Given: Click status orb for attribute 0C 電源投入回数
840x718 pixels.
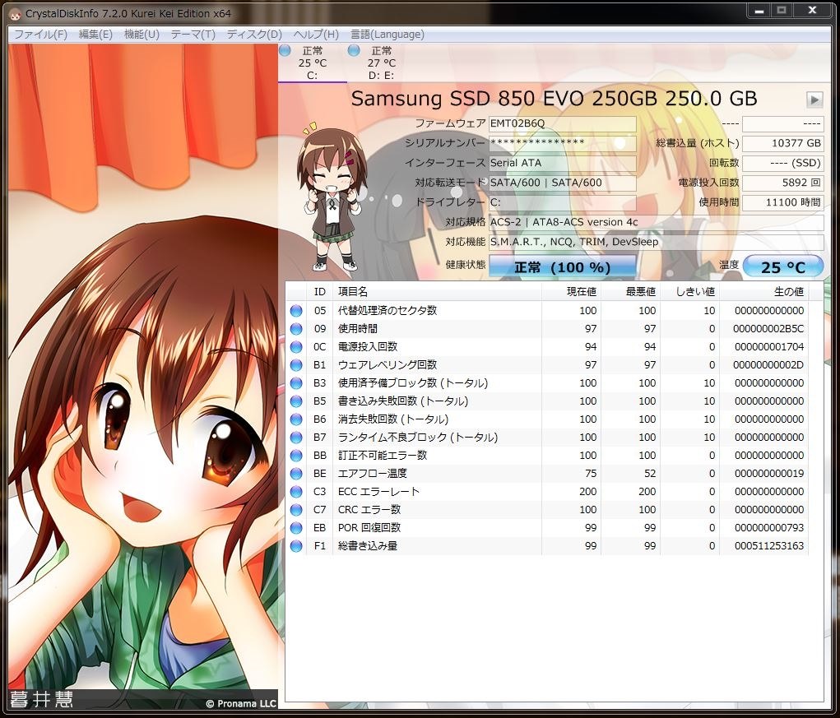Looking at the screenshot, I should pyautogui.click(x=296, y=347).
